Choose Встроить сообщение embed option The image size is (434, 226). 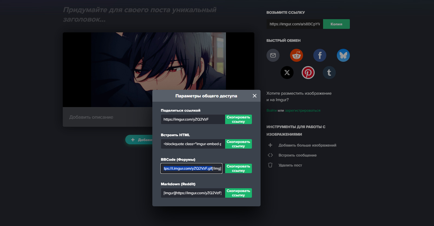pos(297,155)
